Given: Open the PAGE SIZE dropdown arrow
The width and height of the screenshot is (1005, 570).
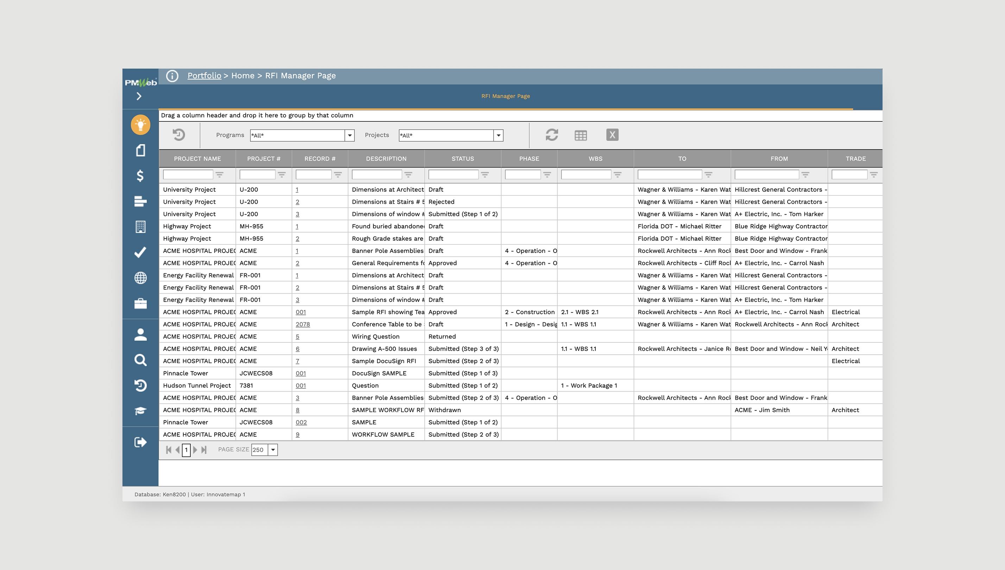Looking at the screenshot, I should (273, 450).
